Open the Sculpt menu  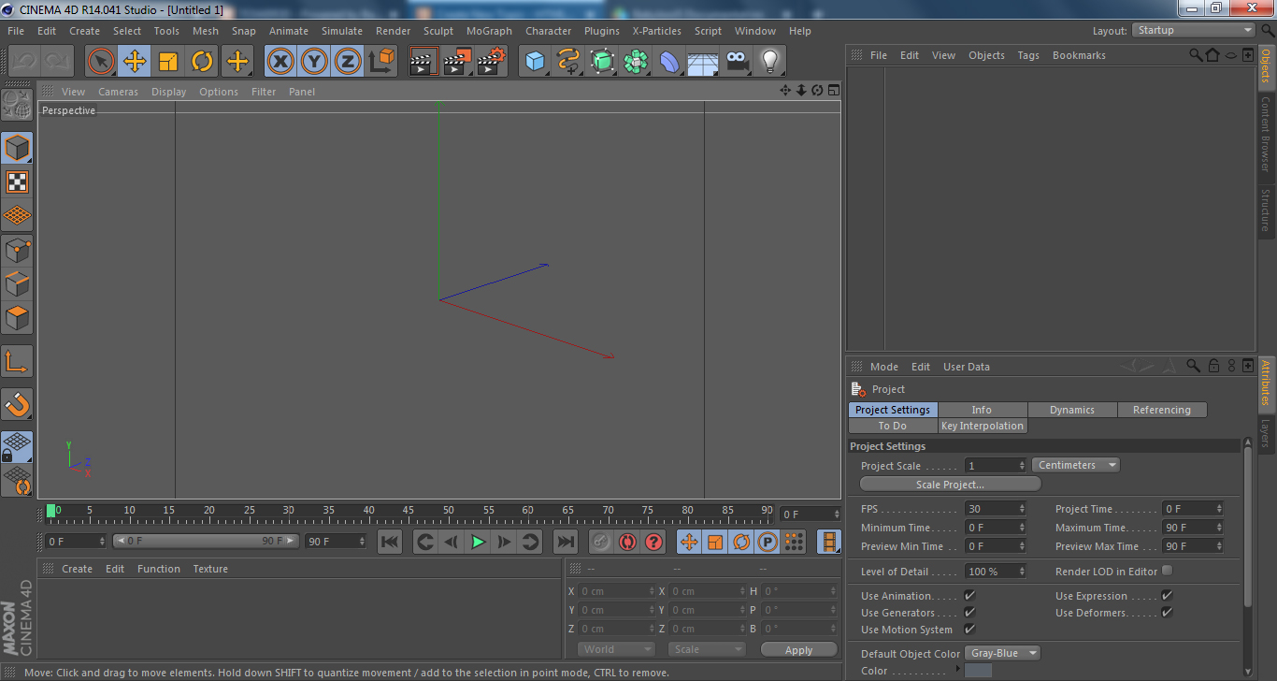(x=438, y=31)
